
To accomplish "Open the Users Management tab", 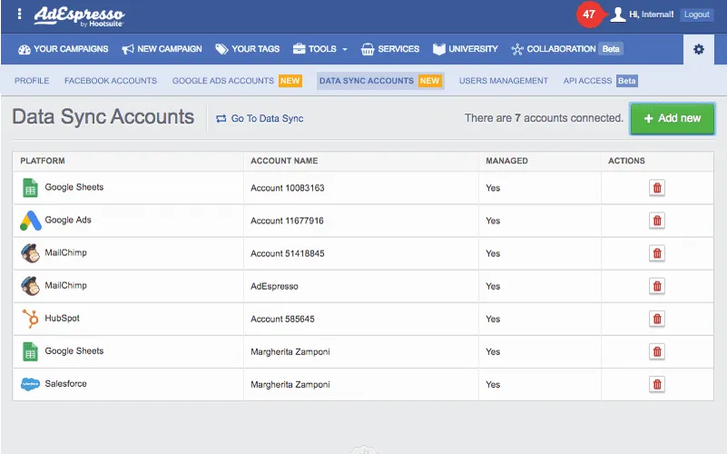I will coord(503,81).
